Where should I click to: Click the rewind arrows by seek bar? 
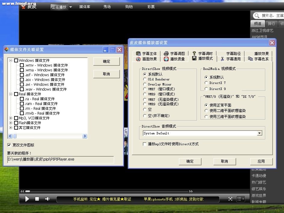coord(22,191)
